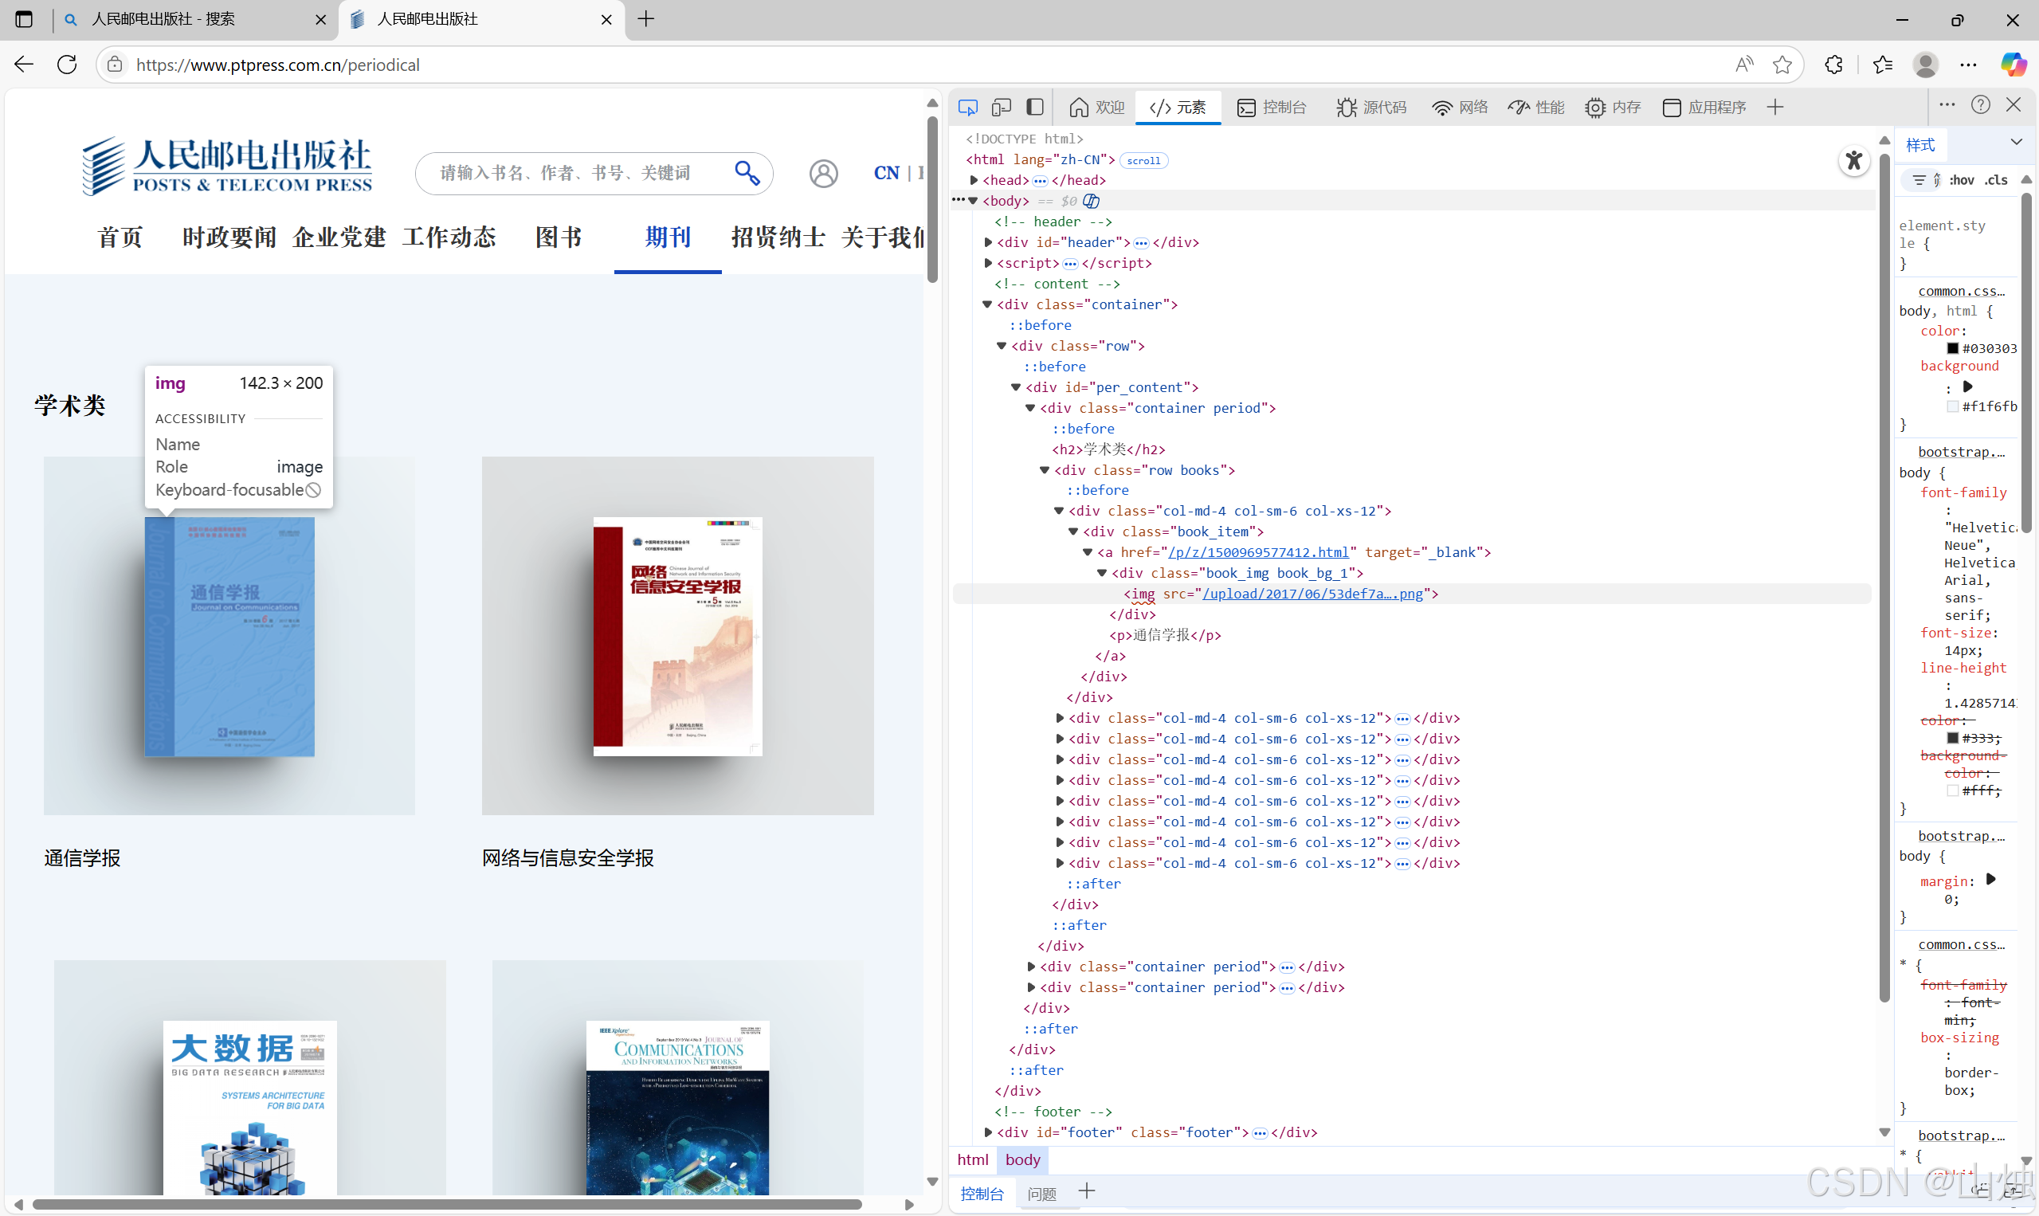The image size is (2039, 1216).
Task: Expand the div id="header" node
Action: coord(988,242)
